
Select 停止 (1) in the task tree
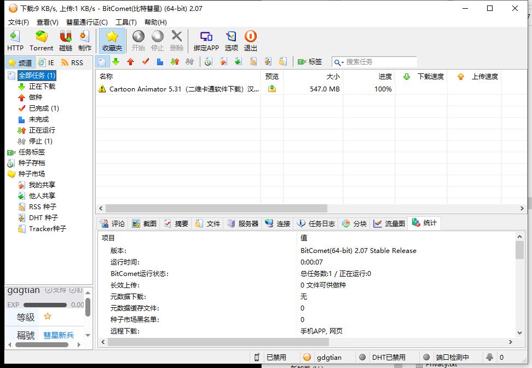pyautogui.click(x=41, y=141)
